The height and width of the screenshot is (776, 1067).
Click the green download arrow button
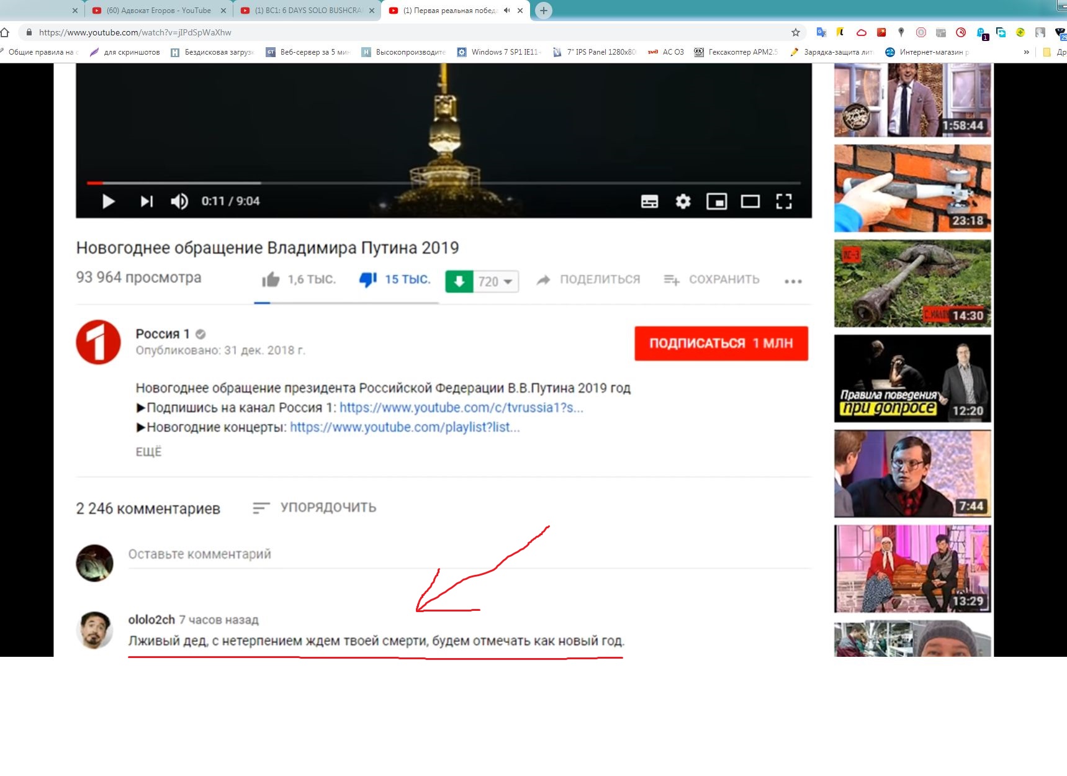459,281
